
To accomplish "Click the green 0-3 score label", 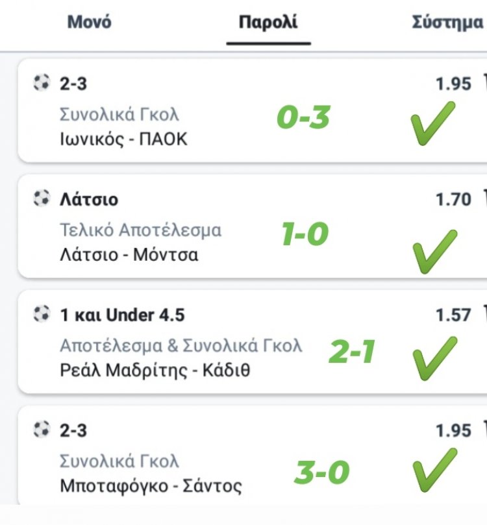I will pos(303,117).
